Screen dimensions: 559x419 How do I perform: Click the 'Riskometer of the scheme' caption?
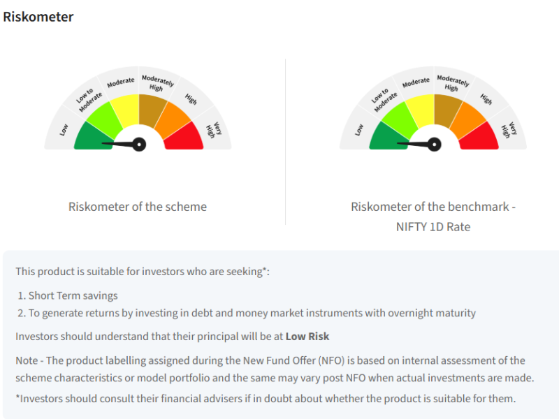[x=138, y=207]
